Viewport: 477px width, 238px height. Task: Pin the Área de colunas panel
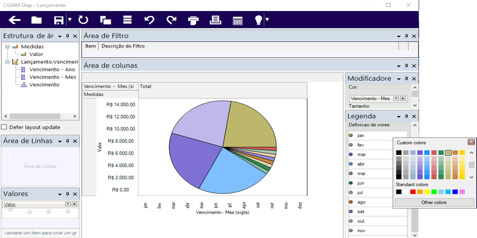407,66
